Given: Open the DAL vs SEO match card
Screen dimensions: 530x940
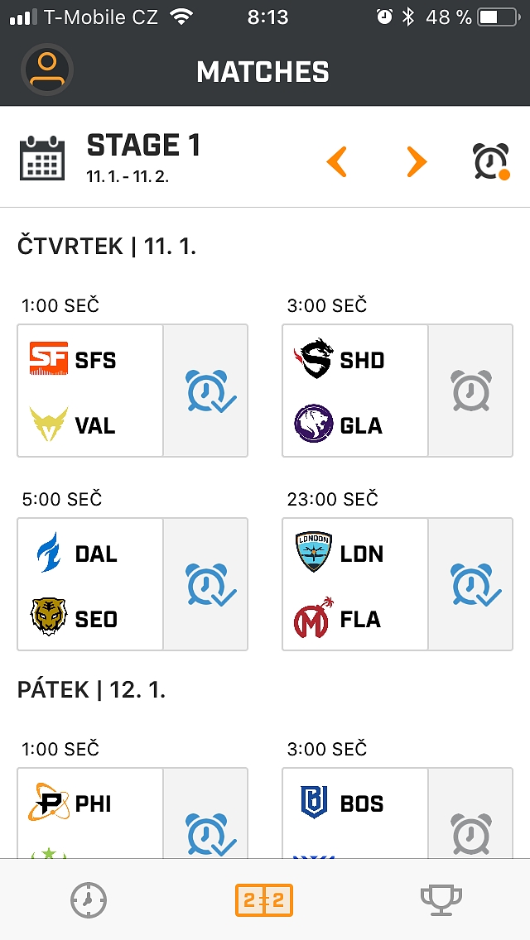Looking at the screenshot, I should pos(89,583).
